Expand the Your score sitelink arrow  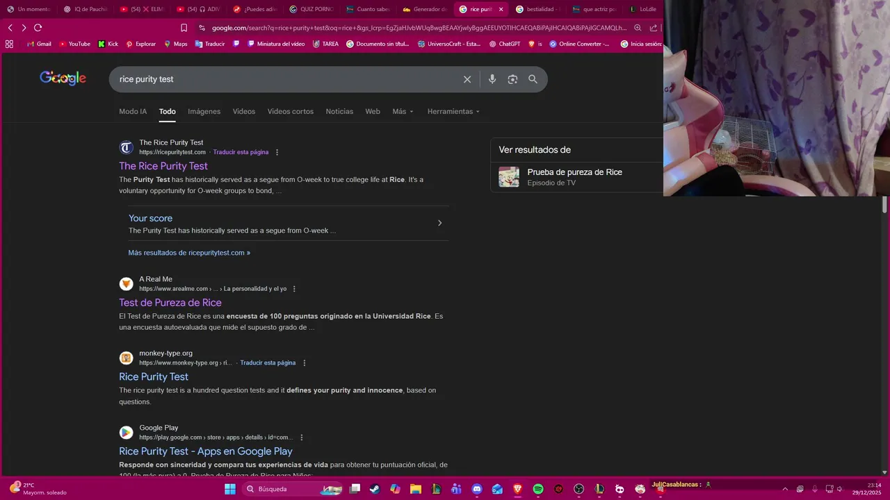[x=439, y=223]
